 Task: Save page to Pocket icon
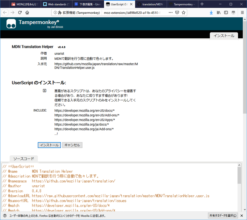(x=177, y=13)
